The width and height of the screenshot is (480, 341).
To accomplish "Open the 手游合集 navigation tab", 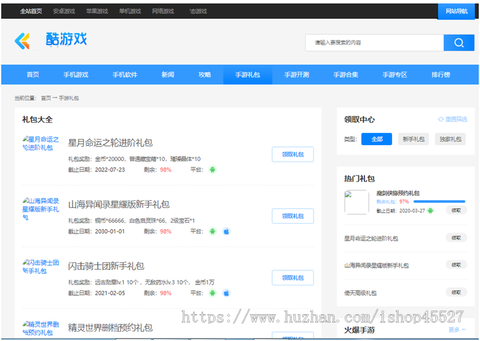I will pos(345,74).
